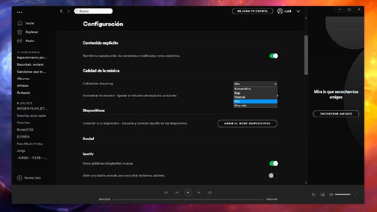This screenshot has height=212, width=377.
Task: Minimize the Spotify window
Action: pyautogui.click(x=339, y=10)
